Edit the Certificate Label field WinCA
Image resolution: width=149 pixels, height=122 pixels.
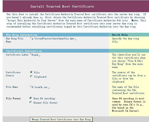click(35, 55)
